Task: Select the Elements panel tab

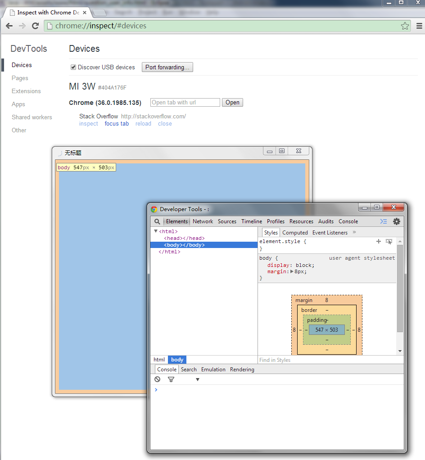Action: coord(176,221)
